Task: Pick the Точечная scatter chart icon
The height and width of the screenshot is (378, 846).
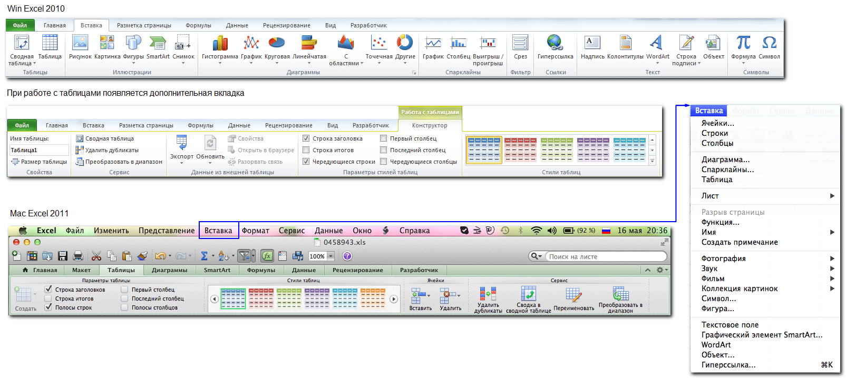Action: tap(378, 43)
